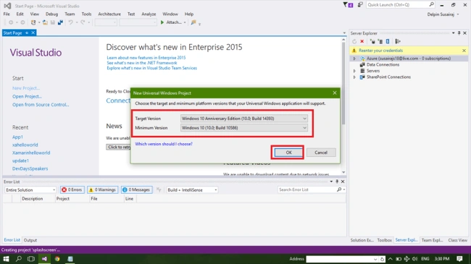This screenshot has height=264, width=471.
Task: Open the Target Version dropdown
Action: click(x=304, y=119)
